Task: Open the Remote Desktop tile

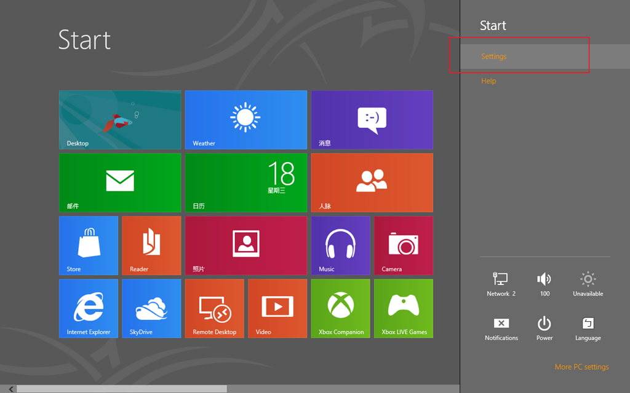Action: [x=214, y=308]
